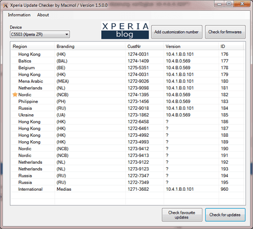Select Hong Kong row with CustNr 1273-4993
The height and width of the screenshot is (229, 253).
point(128,142)
